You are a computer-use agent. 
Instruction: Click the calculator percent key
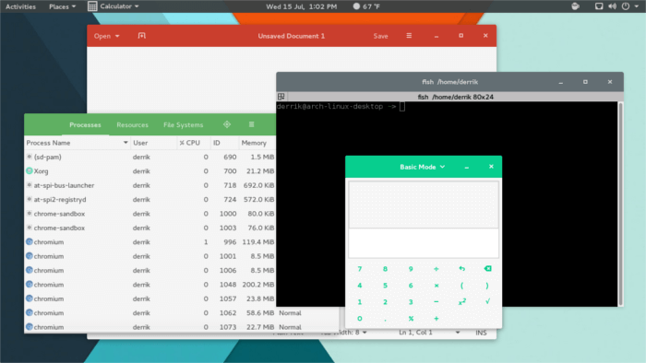pyautogui.click(x=411, y=318)
